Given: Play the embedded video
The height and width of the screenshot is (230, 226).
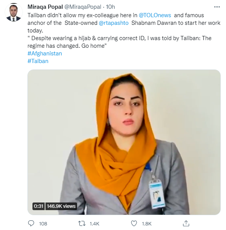Looking at the screenshot, I should click(124, 142).
